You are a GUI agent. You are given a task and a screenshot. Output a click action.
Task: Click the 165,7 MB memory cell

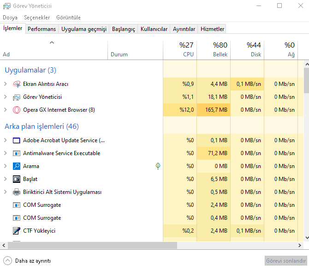coord(214,110)
